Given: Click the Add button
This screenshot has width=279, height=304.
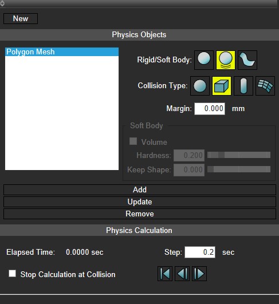Looking at the screenshot, I should [140, 190].
